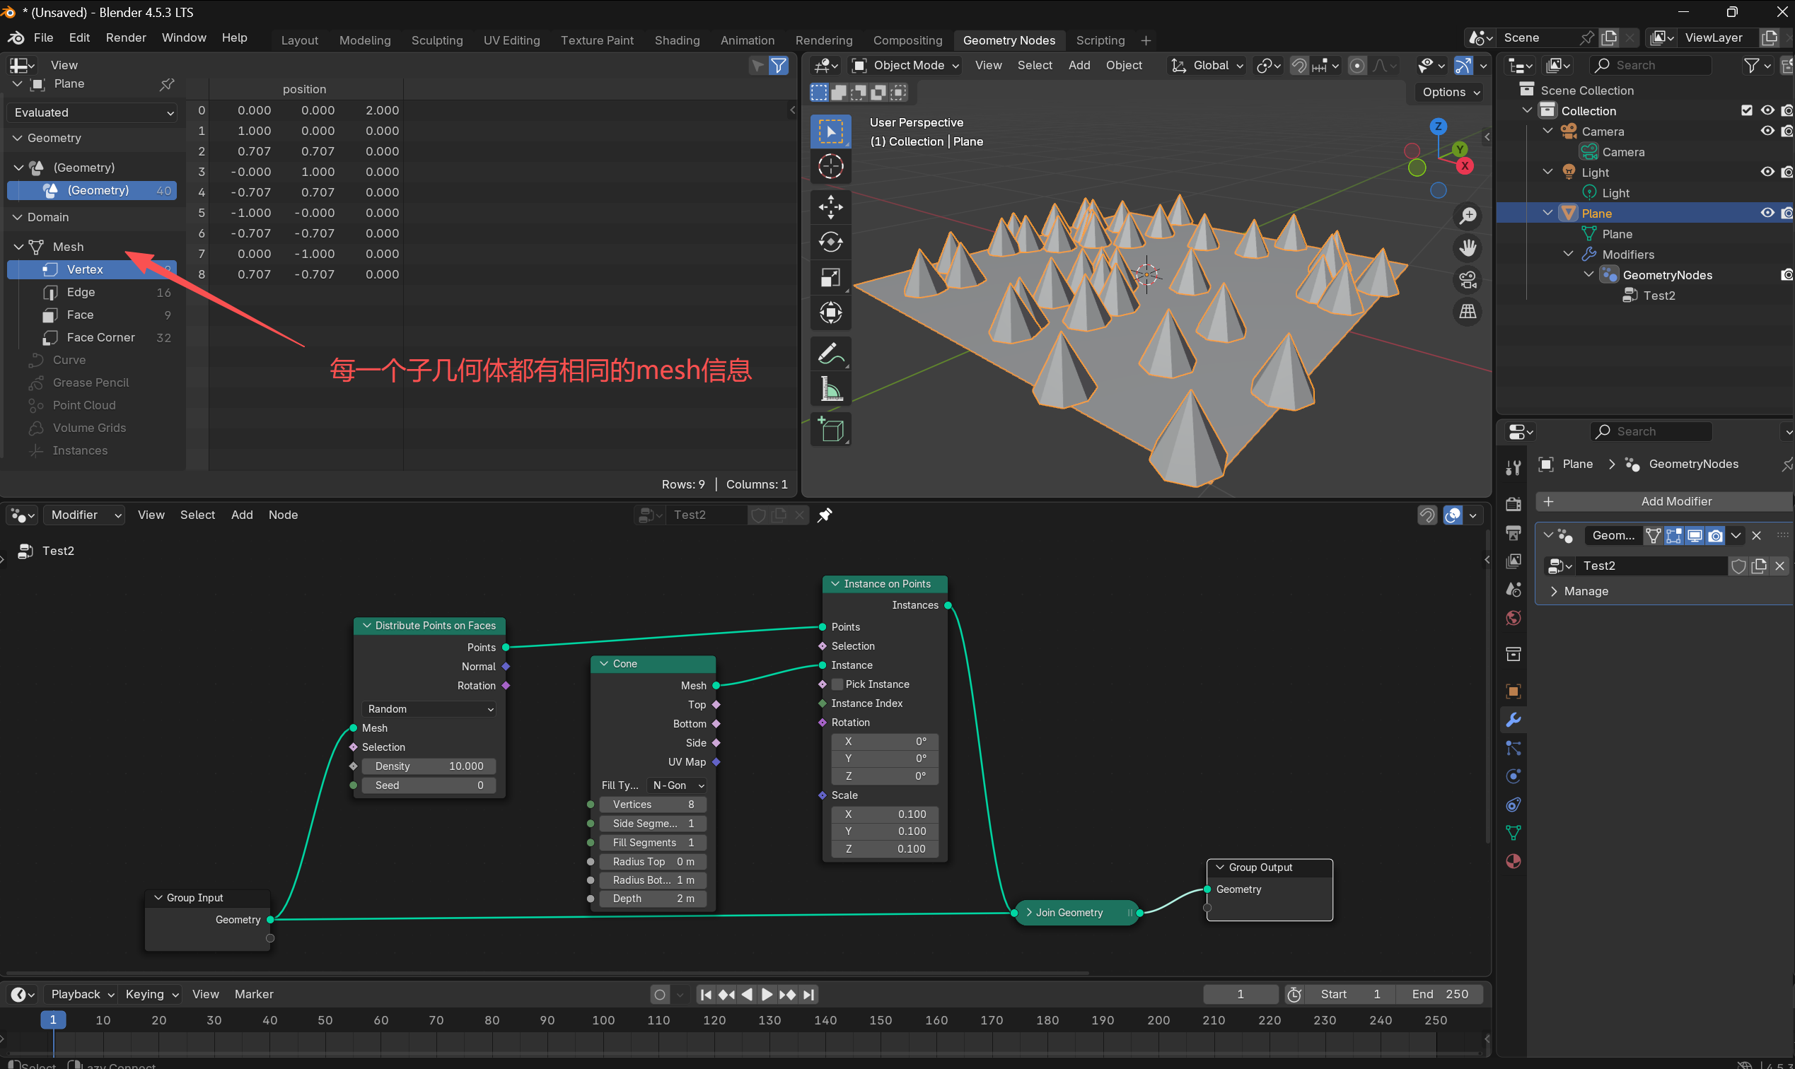1795x1069 pixels.
Task: Expand the Manage panel in modifier
Action: tap(1586, 590)
